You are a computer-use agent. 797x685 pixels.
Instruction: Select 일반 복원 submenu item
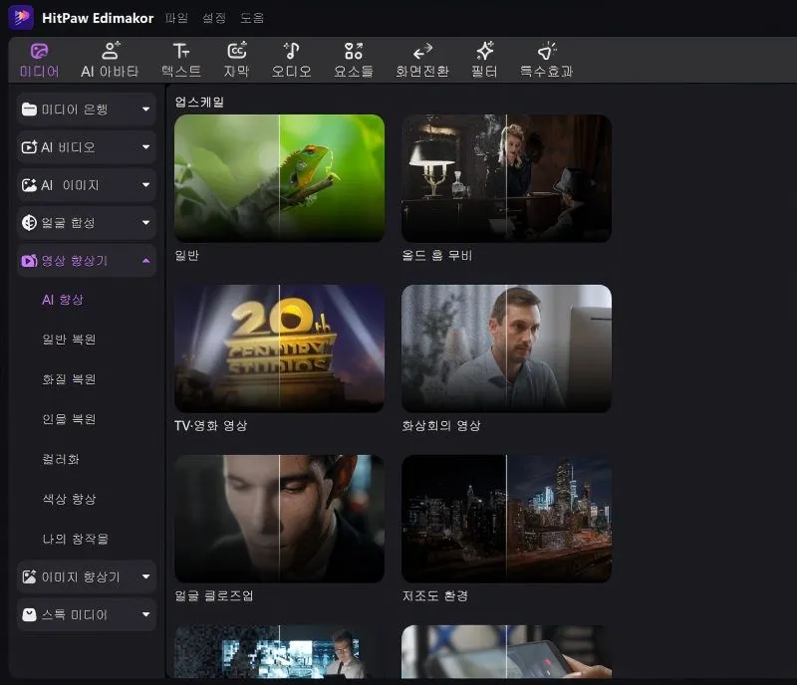[69, 340]
